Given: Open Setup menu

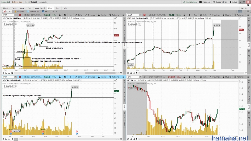Looking at the screenshot, I should 233,2.
